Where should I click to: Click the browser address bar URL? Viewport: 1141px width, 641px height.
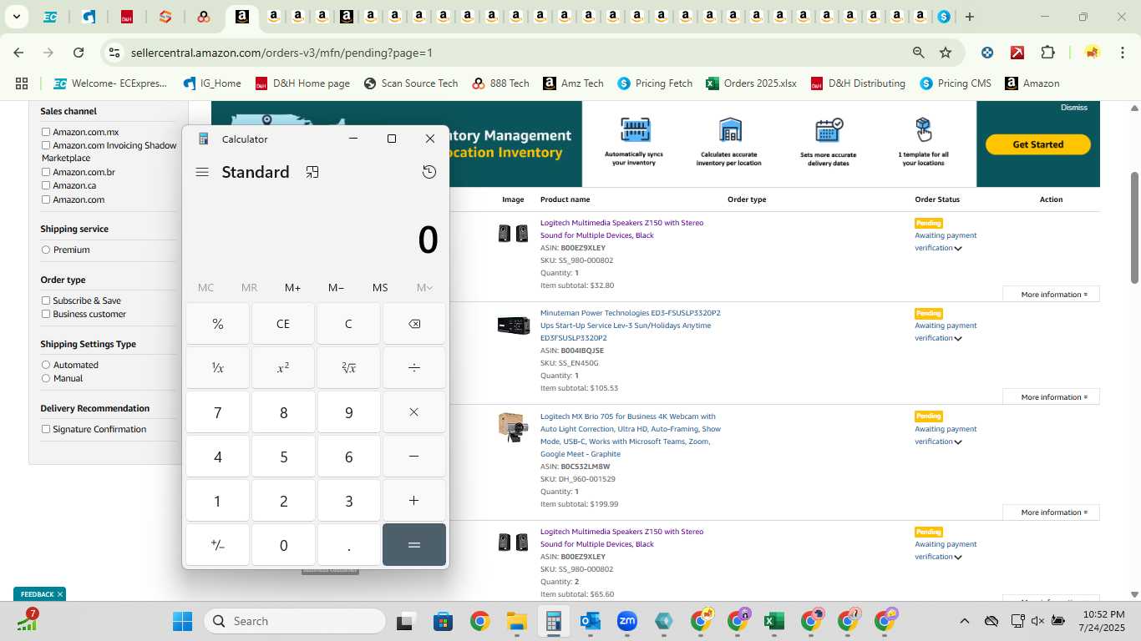tap(281, 53)
